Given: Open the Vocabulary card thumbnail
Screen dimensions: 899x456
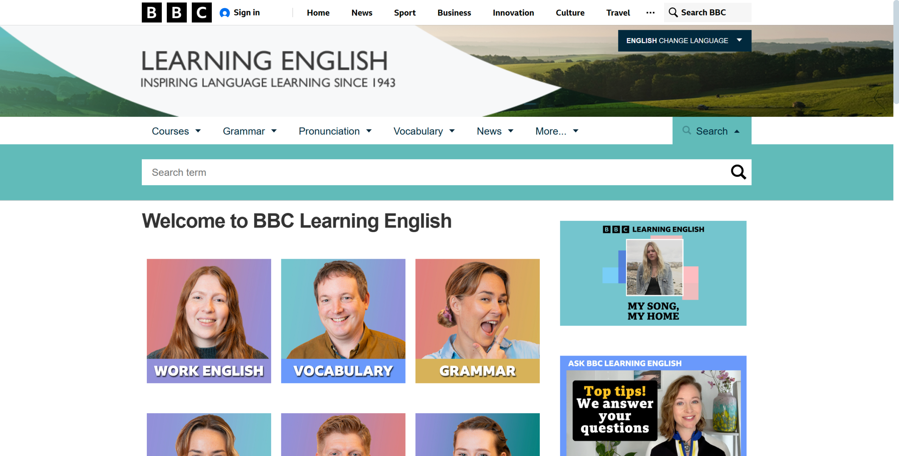Looking at the screenshot, I should coord(343,321).
